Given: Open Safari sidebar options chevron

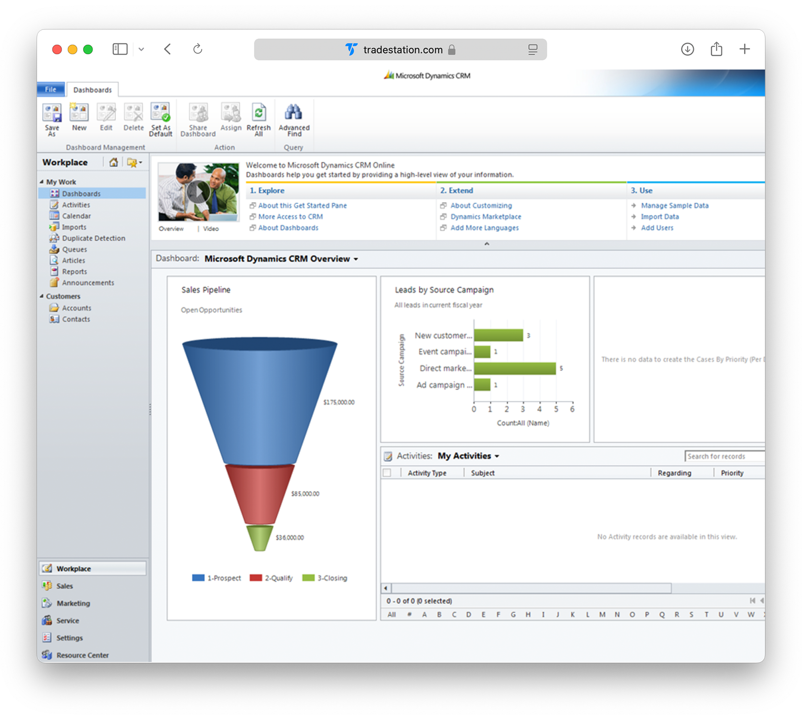Looking at the screenshot, I should click(141, 49).
